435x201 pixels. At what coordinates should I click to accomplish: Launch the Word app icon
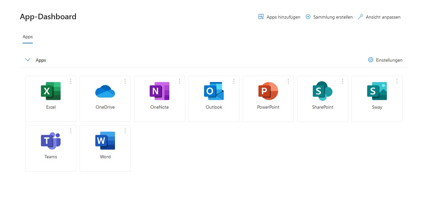(105, 141)
